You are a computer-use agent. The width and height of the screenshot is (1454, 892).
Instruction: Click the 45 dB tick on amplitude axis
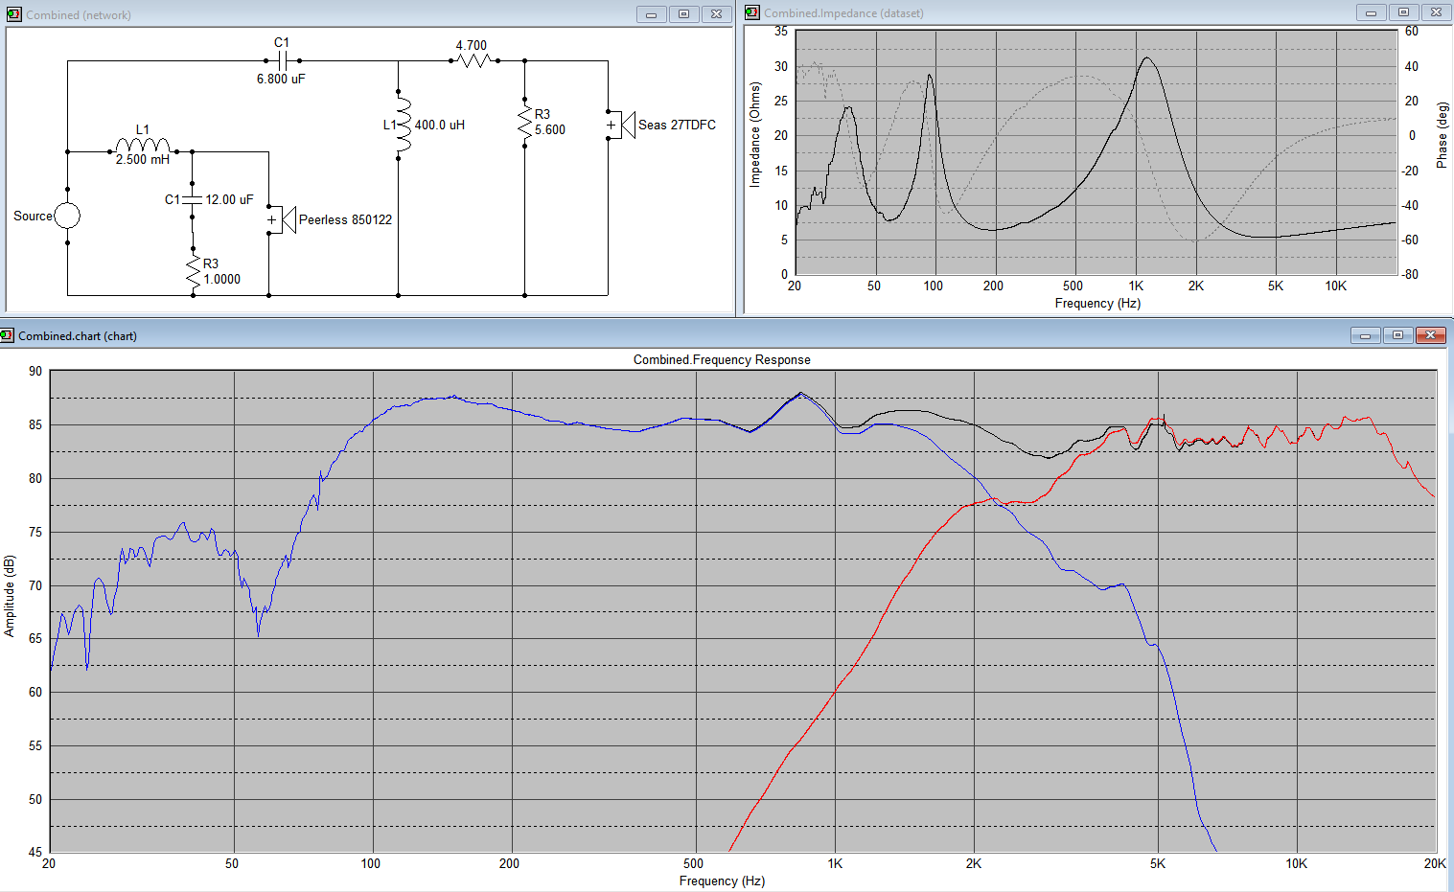point(35,852)
